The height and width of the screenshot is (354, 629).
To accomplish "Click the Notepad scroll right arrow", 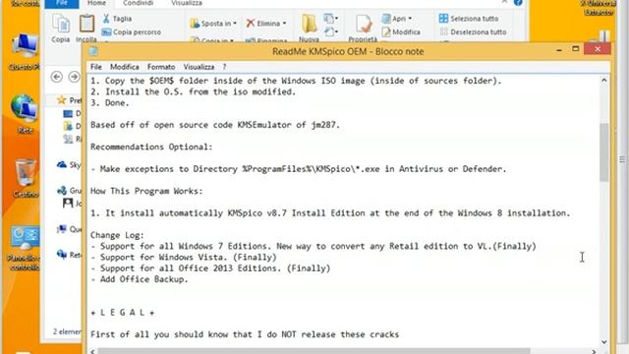I will 594,351.
